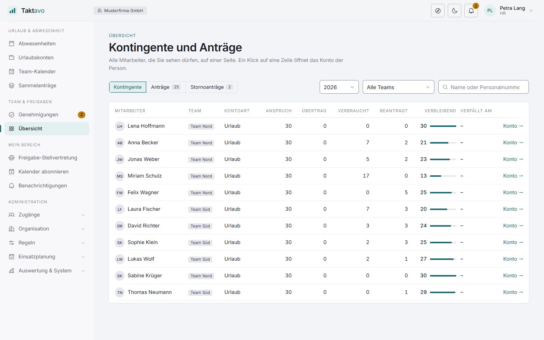Click the Benachrichtigungen bell icon in sidebar

12,185
